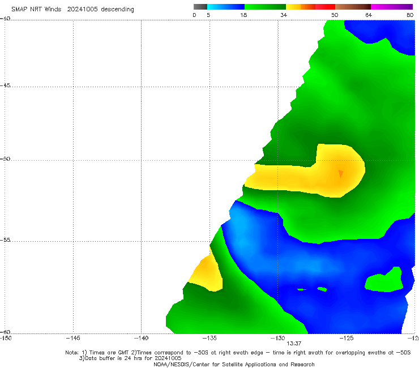
Task: Select the green segment of the color bar
Action: click(265, 7)
